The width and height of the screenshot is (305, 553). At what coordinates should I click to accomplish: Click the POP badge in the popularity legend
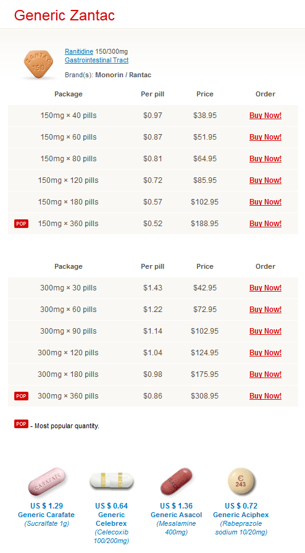[21, 424]
